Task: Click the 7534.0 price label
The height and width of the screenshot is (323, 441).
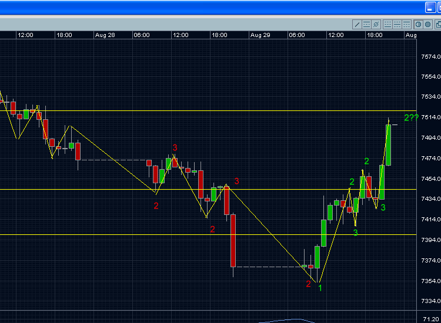Action: tap(430, 97)
